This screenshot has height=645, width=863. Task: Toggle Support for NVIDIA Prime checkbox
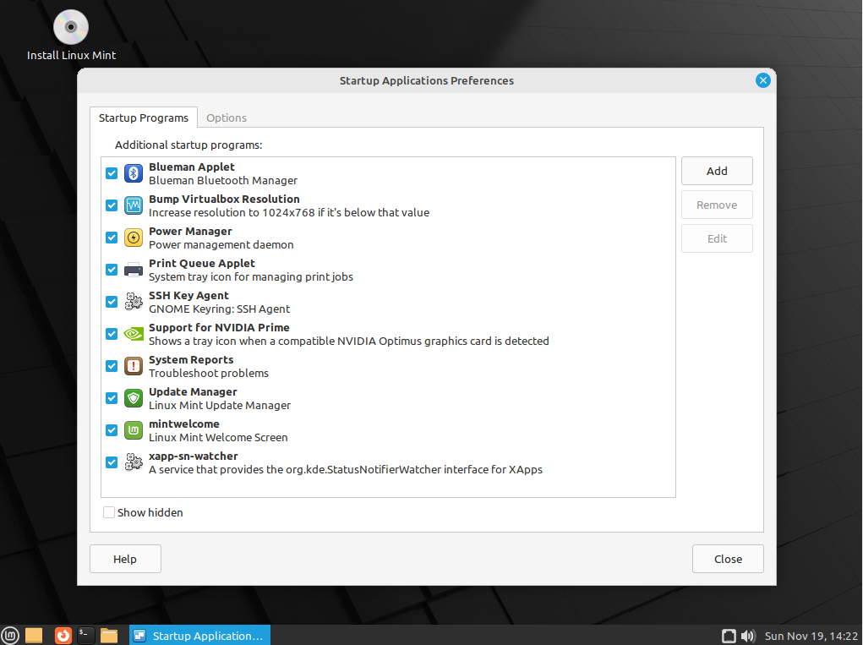(x=112, y=334)
